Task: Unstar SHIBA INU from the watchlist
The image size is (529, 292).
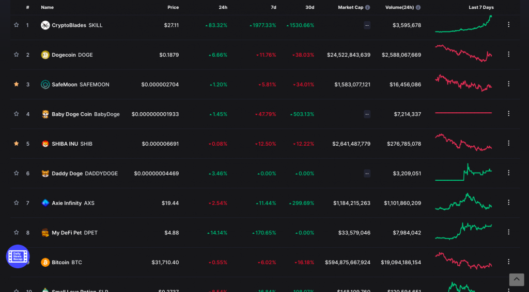Action: click(16, 143)
